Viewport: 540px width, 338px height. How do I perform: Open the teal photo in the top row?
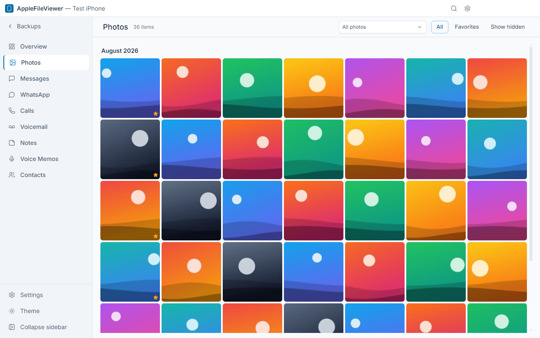click(436, 88)
